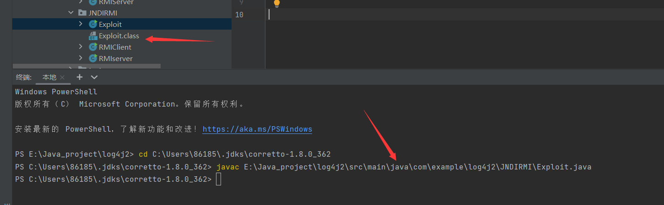This screenshot has width=664, height=205.
Task: Close the 本地 terminal tab
Action: 63,77
